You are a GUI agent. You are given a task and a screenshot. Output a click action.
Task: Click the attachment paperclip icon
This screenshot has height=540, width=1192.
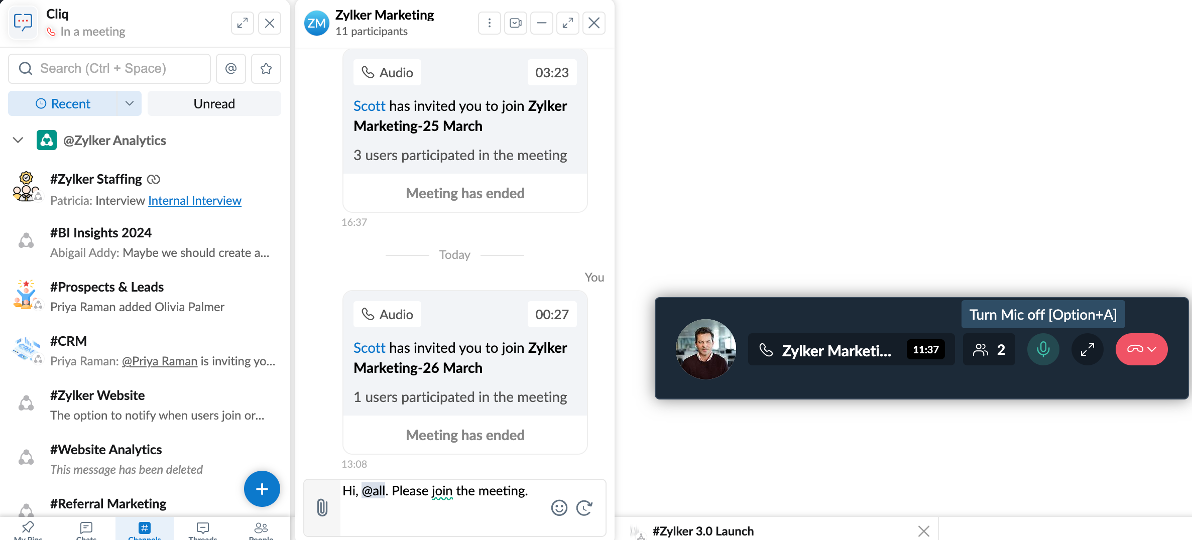322,507
